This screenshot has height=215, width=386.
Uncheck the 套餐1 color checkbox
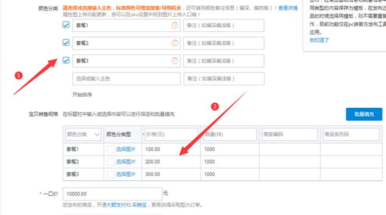(66, 25)
